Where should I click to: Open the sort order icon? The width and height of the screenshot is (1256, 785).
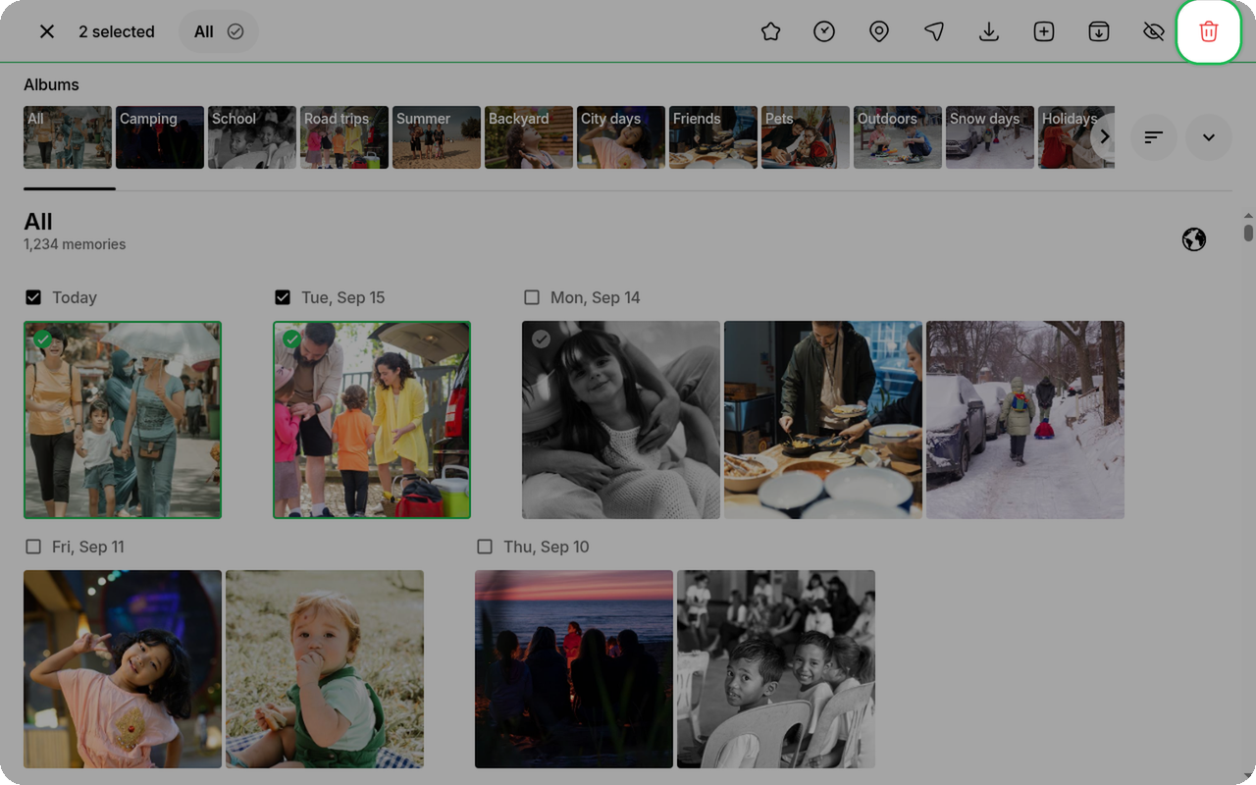(1154, 137)
